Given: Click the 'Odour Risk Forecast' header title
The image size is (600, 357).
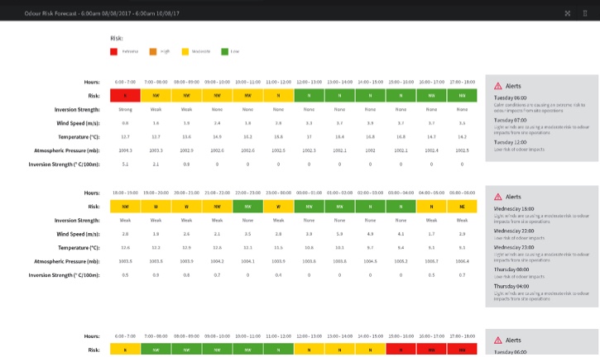Looking at the screenshot, I should [102, 13].
